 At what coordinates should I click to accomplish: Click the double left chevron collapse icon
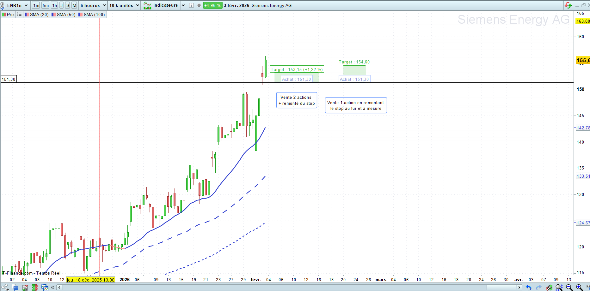[52, 287]
